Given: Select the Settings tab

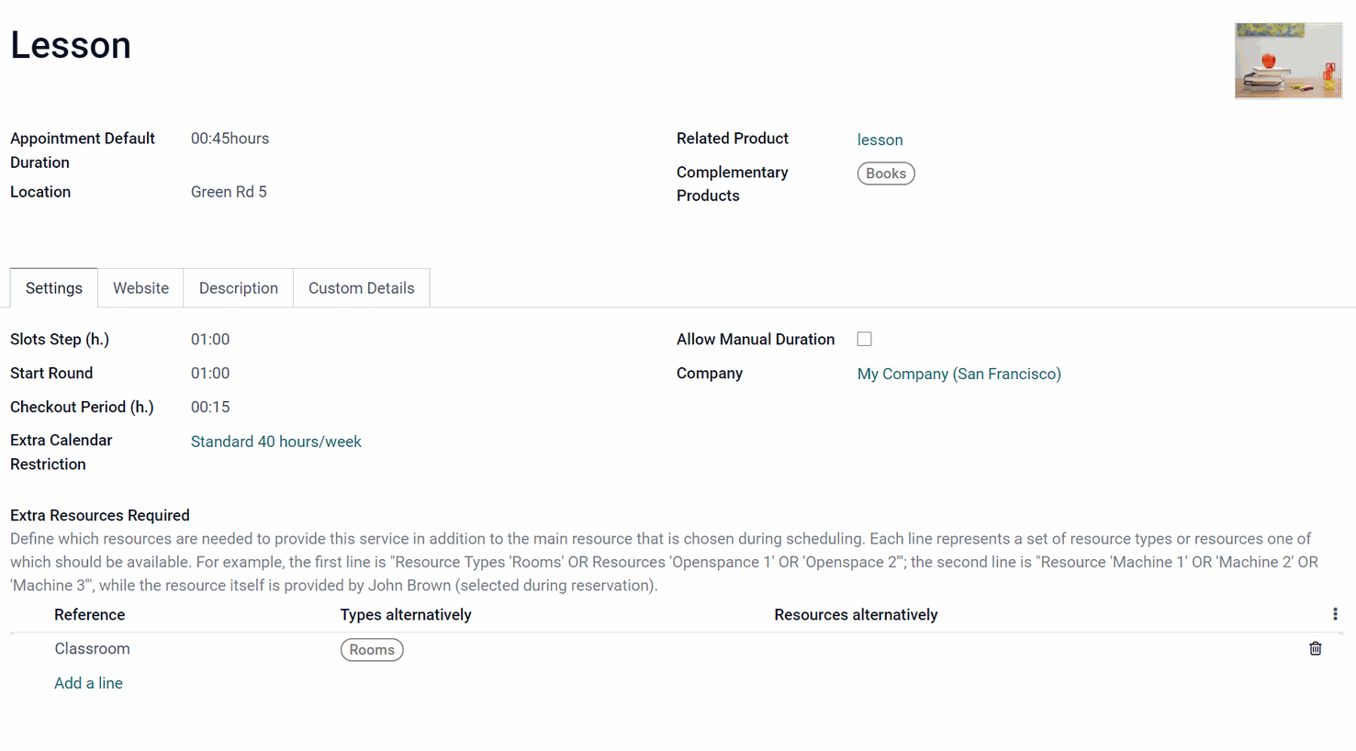Looking at the screenshot, I should coord(54,288).
